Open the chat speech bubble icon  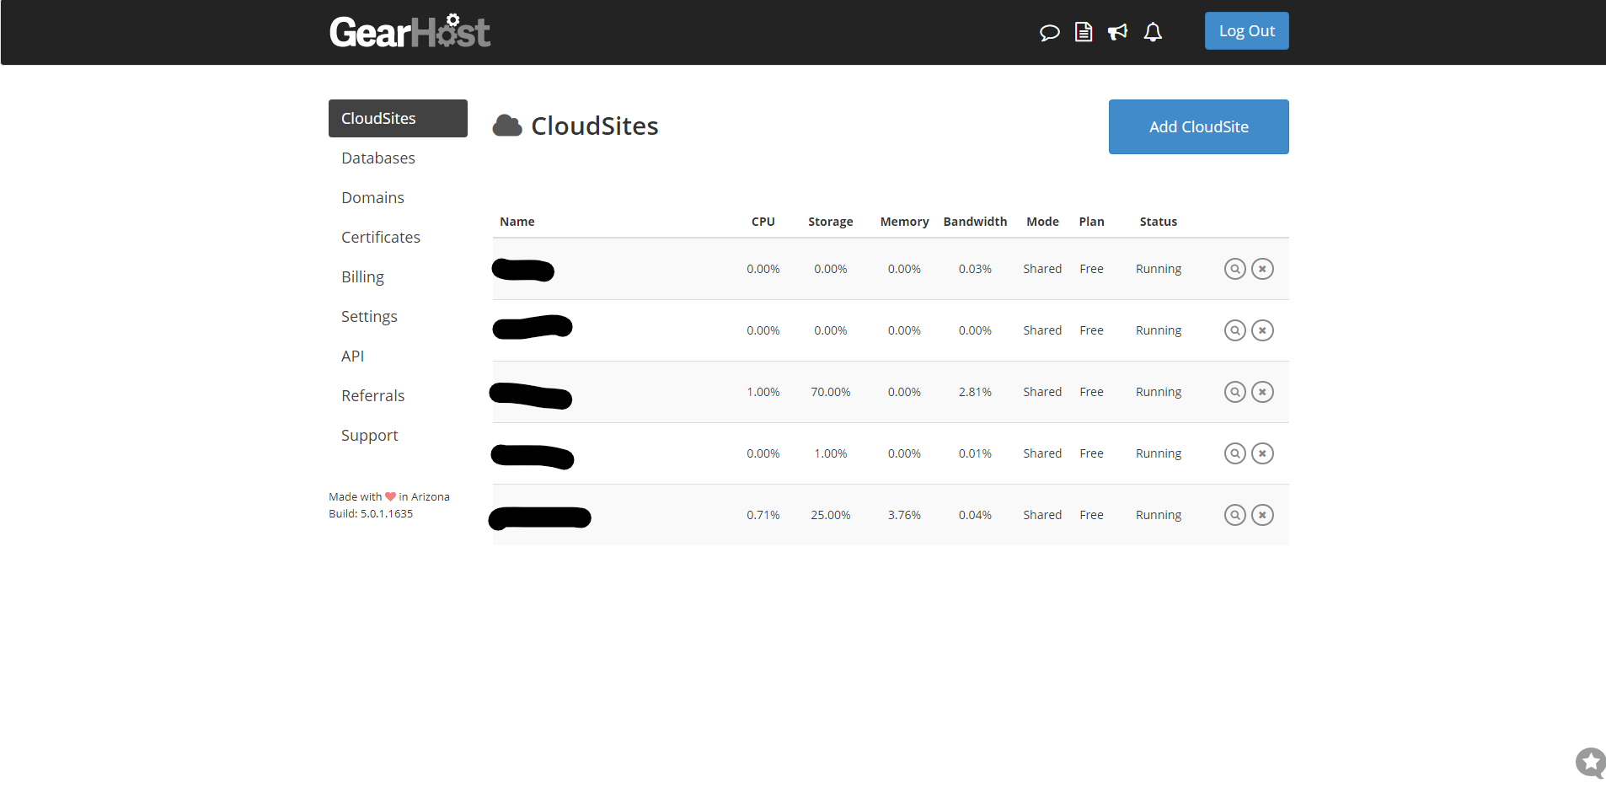pyautogui.click(x=1049, y=33)
